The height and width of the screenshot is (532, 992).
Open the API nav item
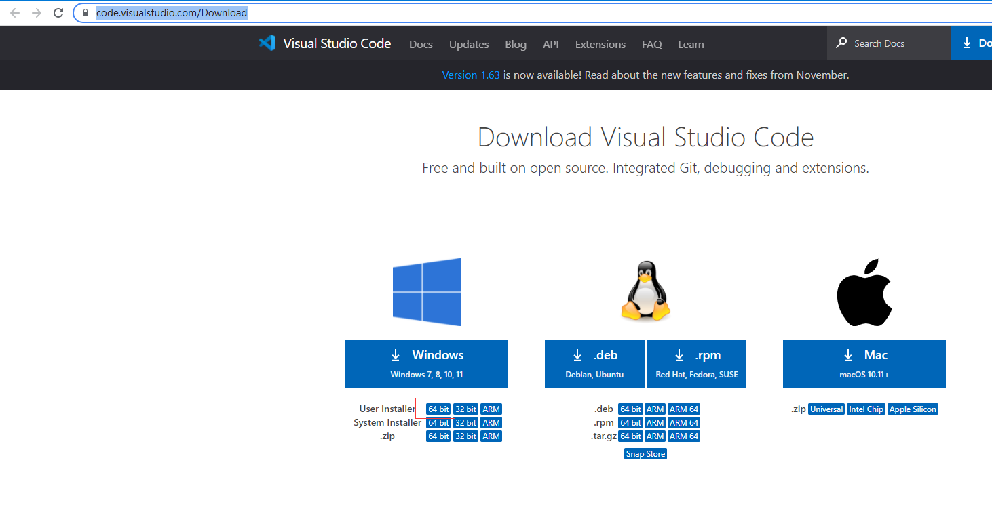[551, 44]
